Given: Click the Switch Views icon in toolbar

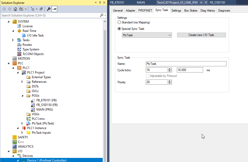Looking at the screenshot, I should click(x=21, y=9).
